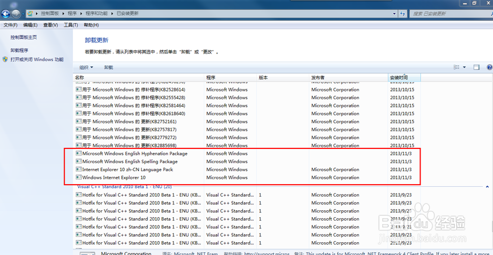Viewport: 493px width, 255px height.
Task: Sort by the 版本 column header
Action: pos(283,77)
